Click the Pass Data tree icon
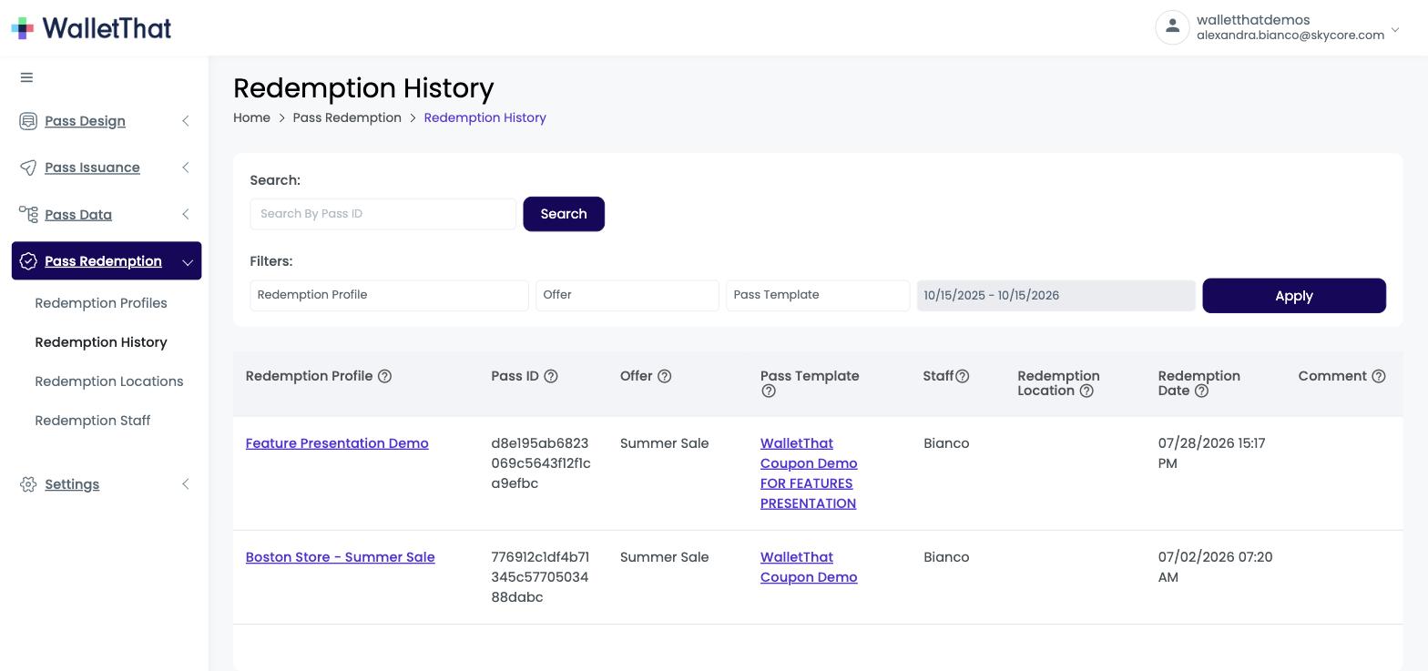Image resolution: width=1428 pixels, height=671 pixels. tap(28, 215)
